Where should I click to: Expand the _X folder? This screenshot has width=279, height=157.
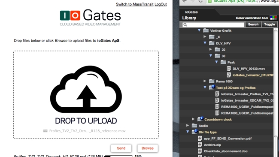coord(205,36)
